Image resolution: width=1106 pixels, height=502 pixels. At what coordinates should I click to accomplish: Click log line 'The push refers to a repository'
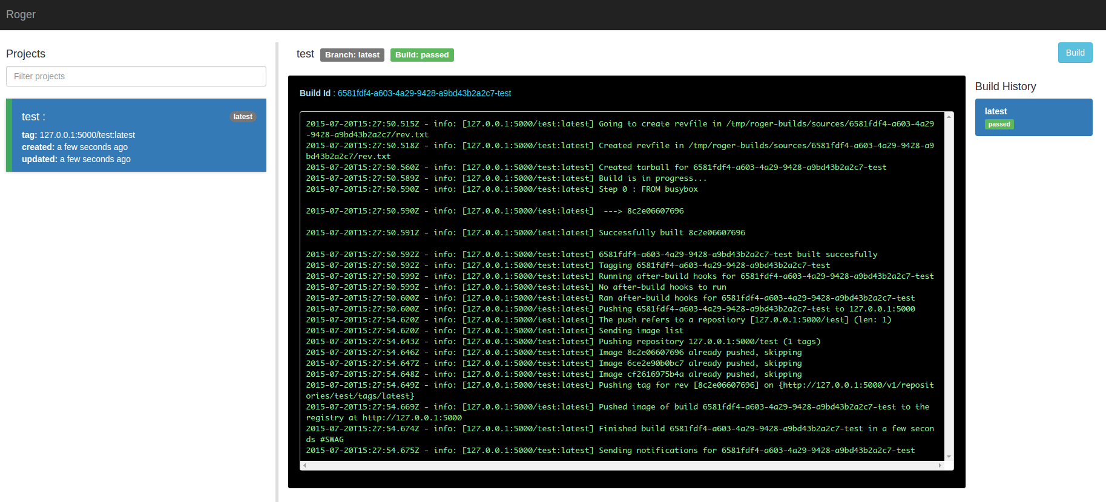click(x=599, y=320)
